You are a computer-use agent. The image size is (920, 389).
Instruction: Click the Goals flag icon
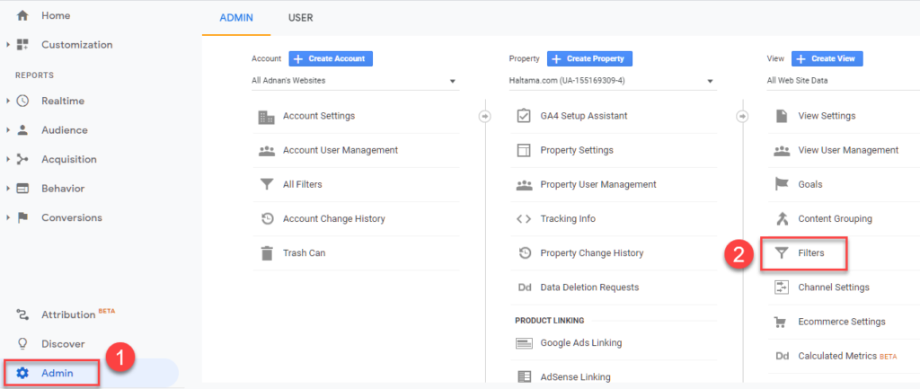coord(782,184)
